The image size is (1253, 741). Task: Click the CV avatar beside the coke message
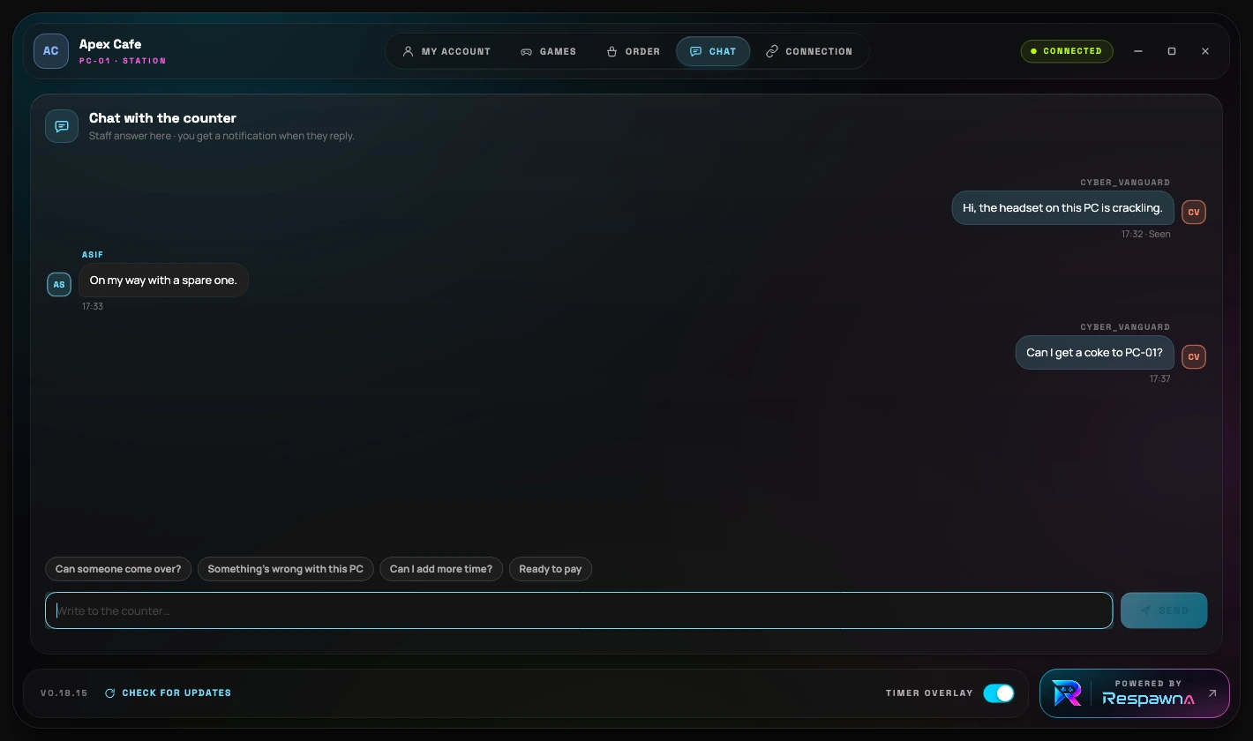click(1194, 356)
